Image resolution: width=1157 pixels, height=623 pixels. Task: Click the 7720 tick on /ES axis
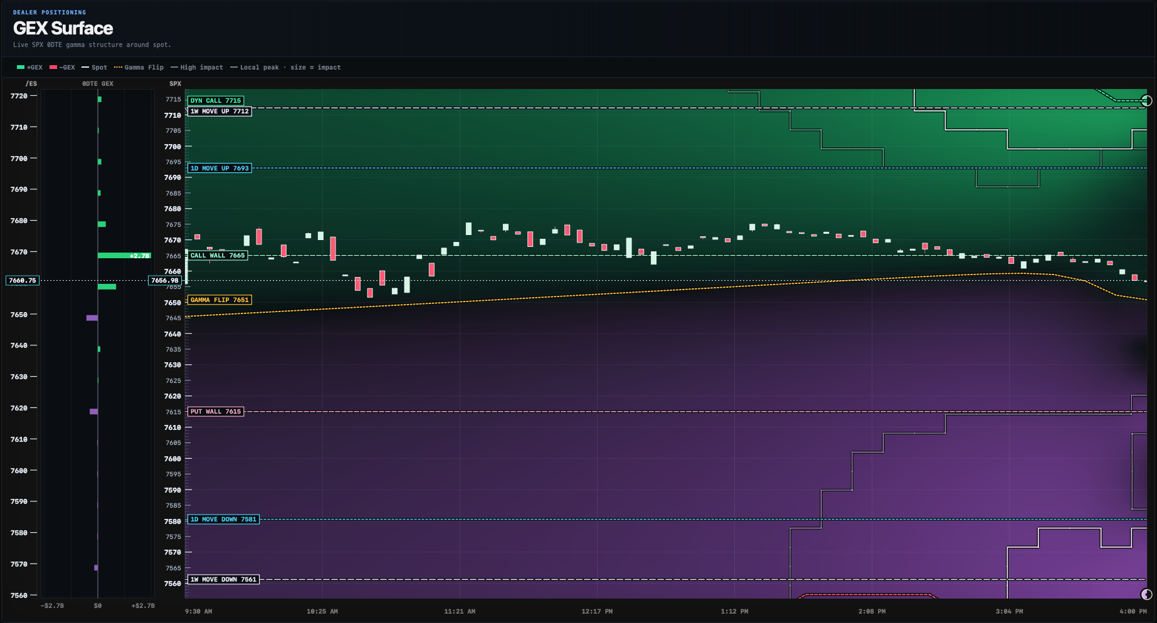(19, 96)
